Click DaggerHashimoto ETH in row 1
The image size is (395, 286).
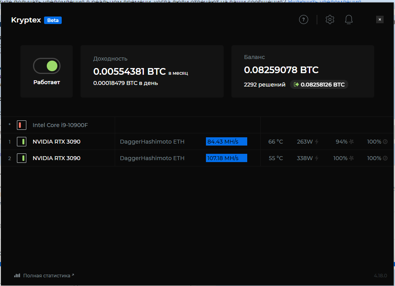pos(152,142)
